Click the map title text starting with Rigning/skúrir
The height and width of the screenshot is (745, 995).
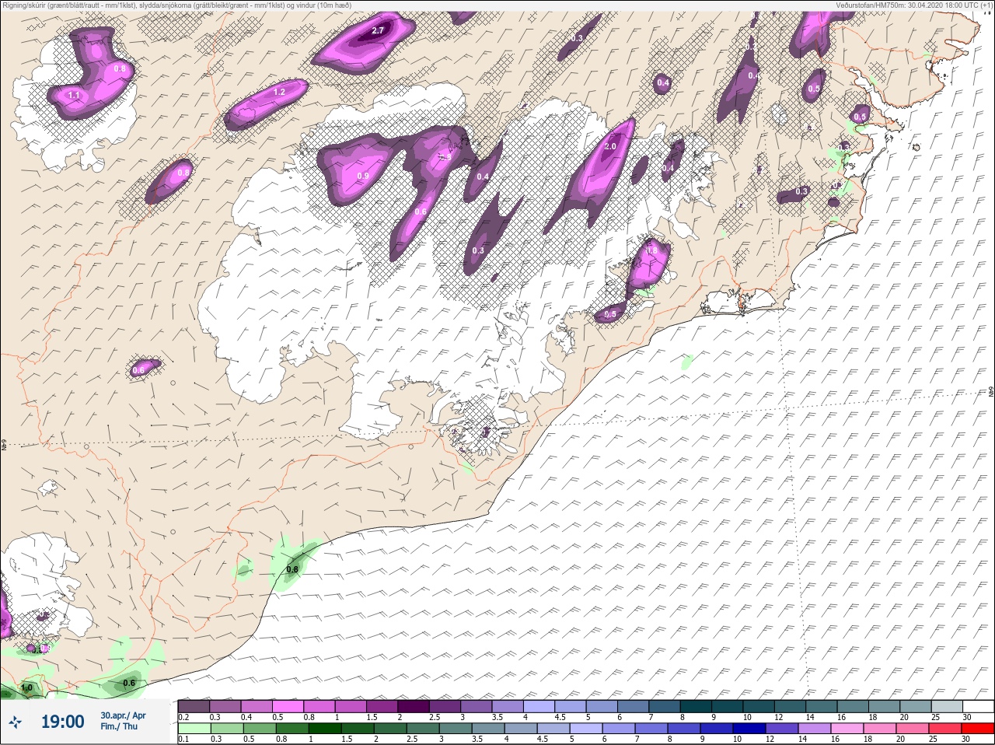(x=178, y=5)
